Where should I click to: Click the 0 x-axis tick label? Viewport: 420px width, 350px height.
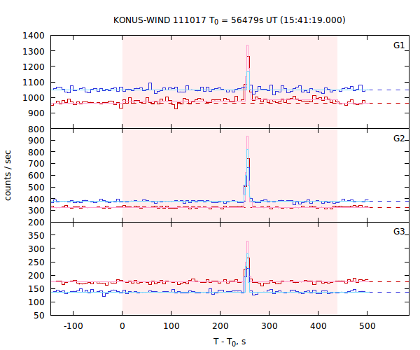click(122, 326)
